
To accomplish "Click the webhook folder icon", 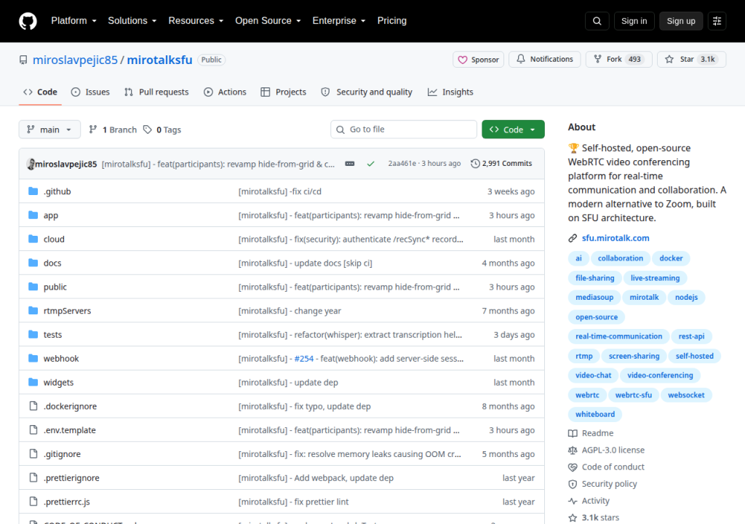I will [33, 358].
